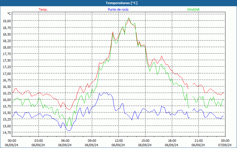Click the '06:00' x-axis time label
Image resolution: width=237 pixels, height=148 pixels.
(65, 141)
